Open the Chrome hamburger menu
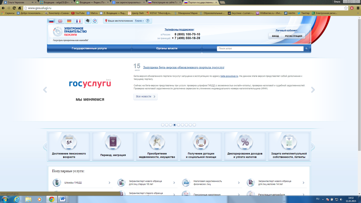The width and height of the screenshot is (361, 203). click(x=358, y=8)
